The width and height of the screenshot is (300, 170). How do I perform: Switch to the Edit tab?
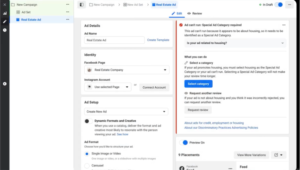tap(177, 13)
